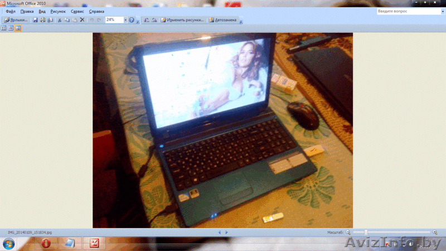The image size is (446, 251).
Task: Open the Сервис menu
Action: pos(77,11)
